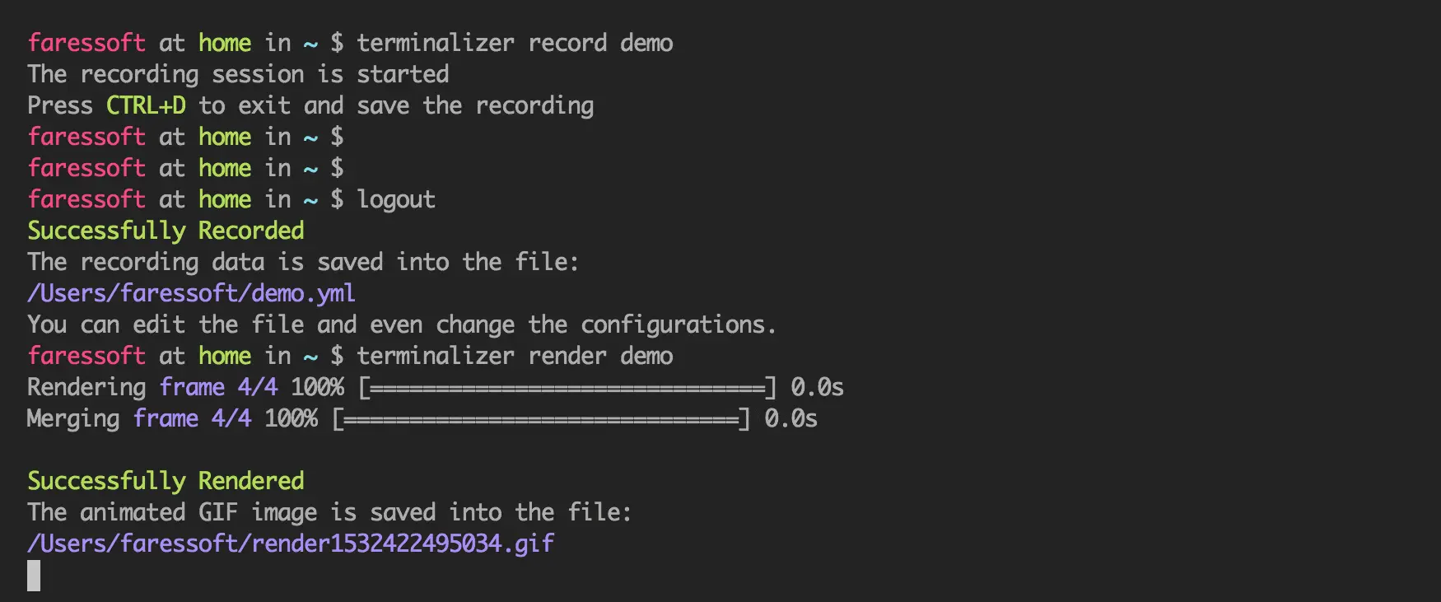1441x602 pixels.
Task: Click the 0.0s time on Rendering line
Action: 817,387
